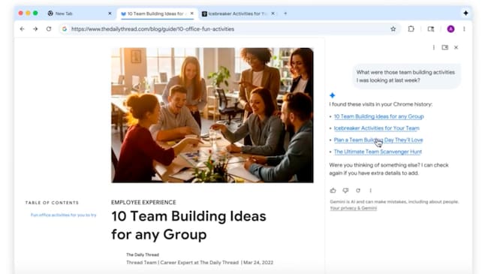Click The Daily Thread author name
488x274 pixels.
143,254
